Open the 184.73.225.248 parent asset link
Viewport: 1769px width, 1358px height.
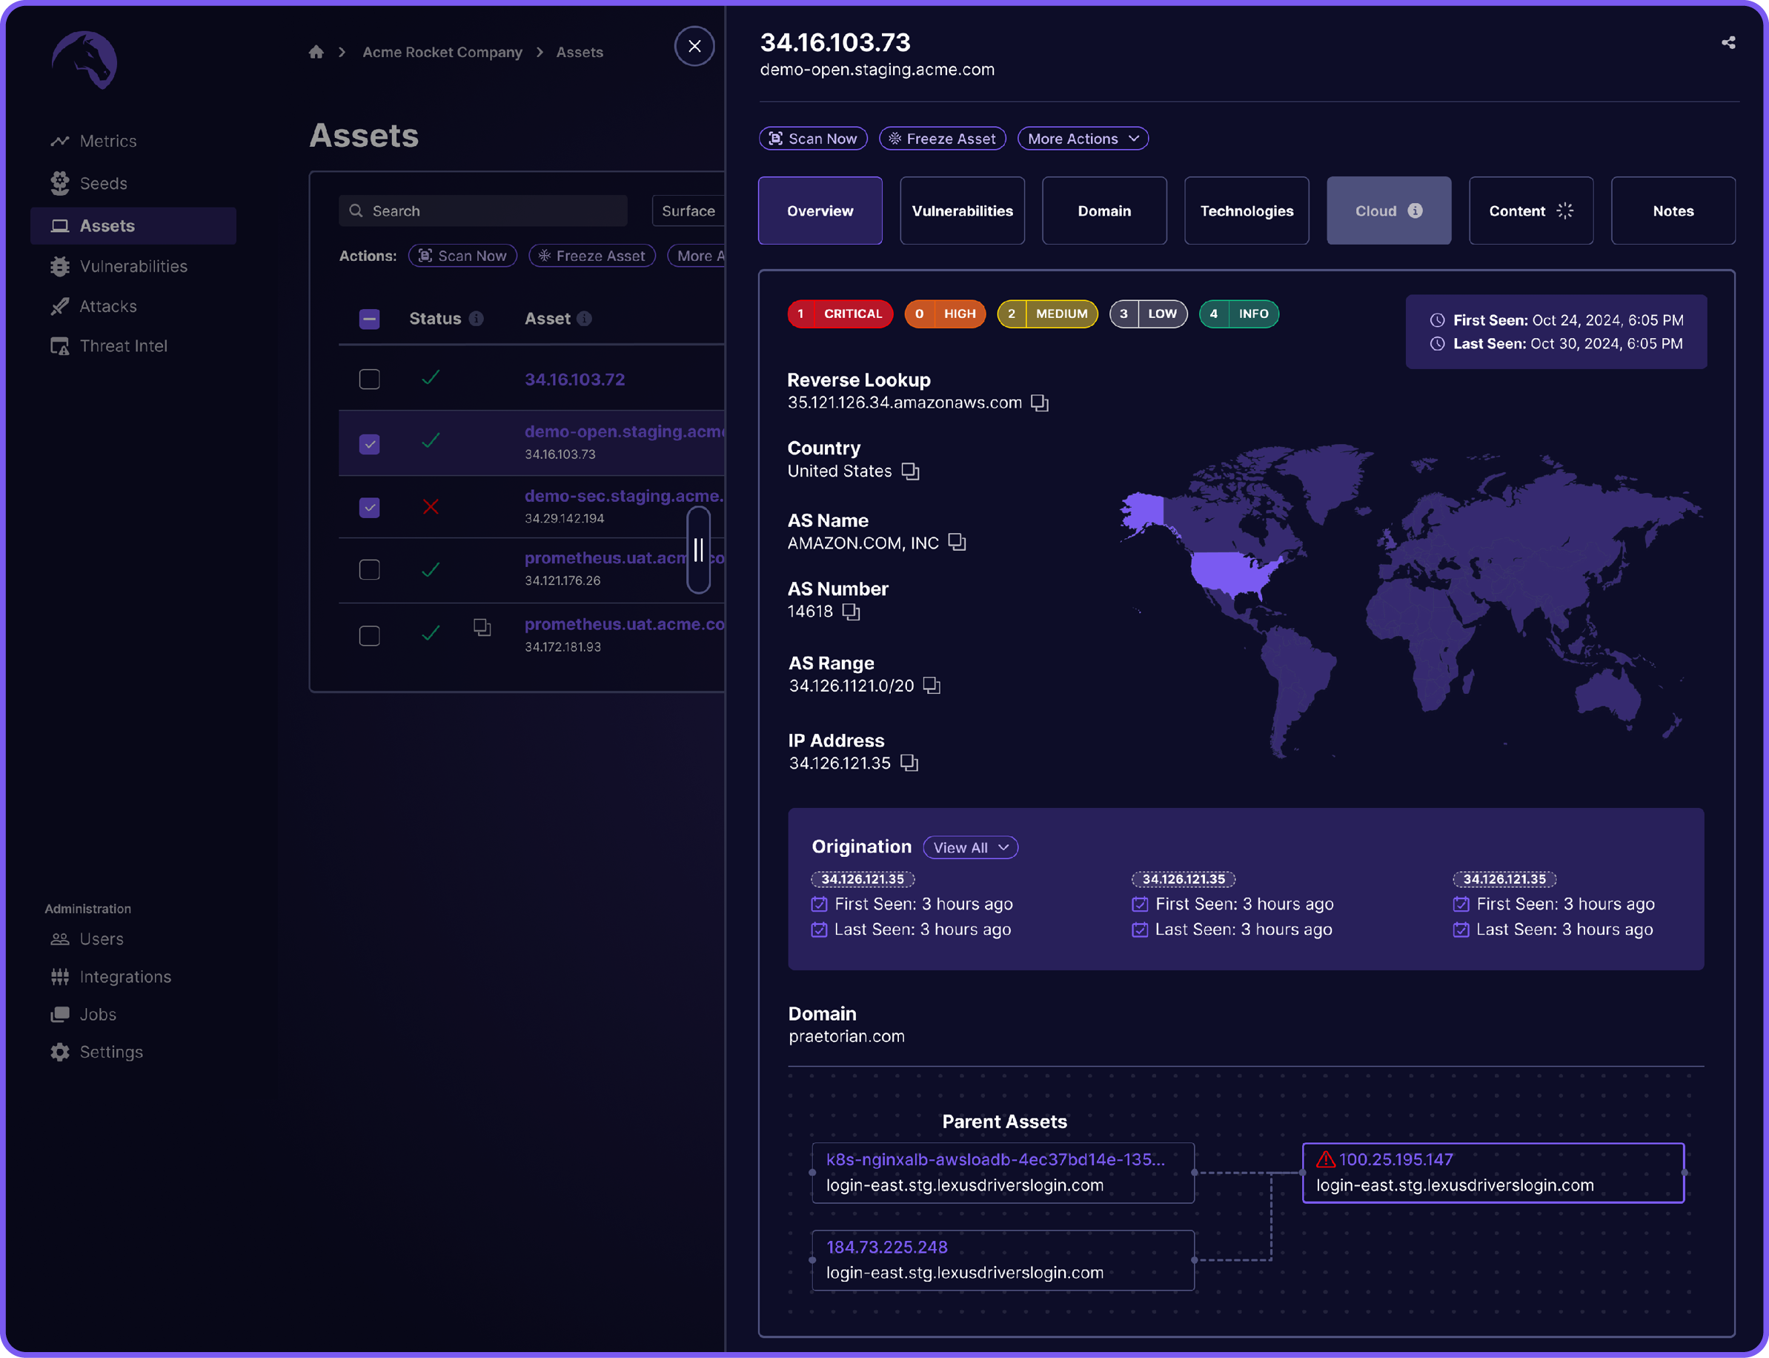(x=886, y=1248)
